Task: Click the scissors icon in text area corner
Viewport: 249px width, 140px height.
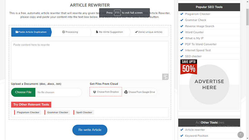Action: tap(165, 77)
